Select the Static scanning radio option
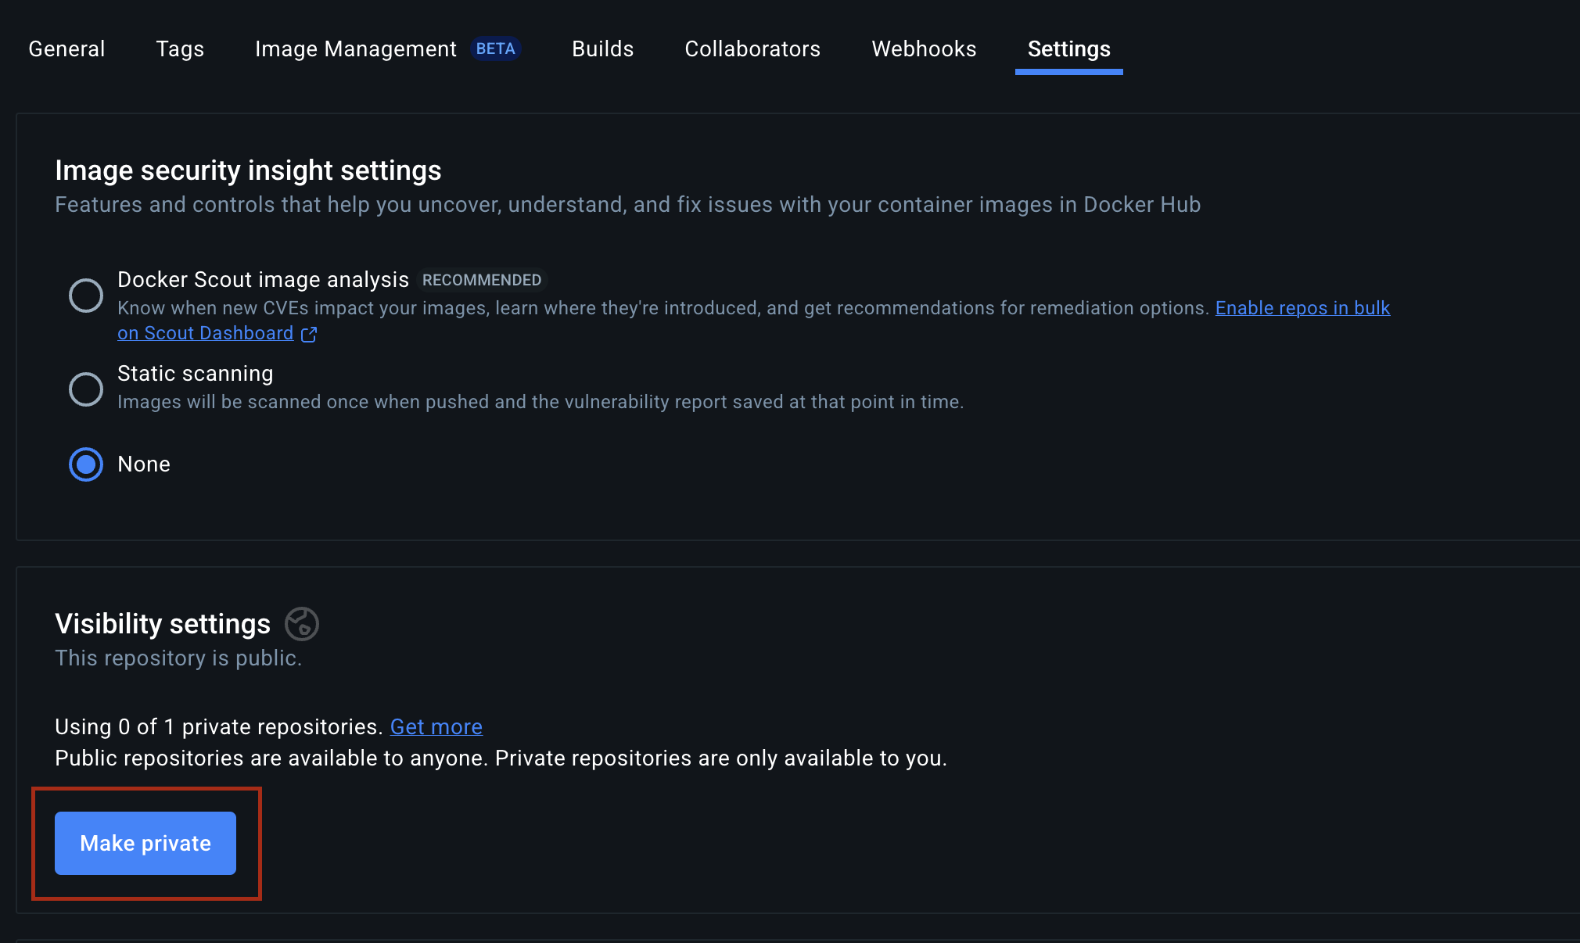Viewport: 1580px width, 943px height. tap(86, 389)
